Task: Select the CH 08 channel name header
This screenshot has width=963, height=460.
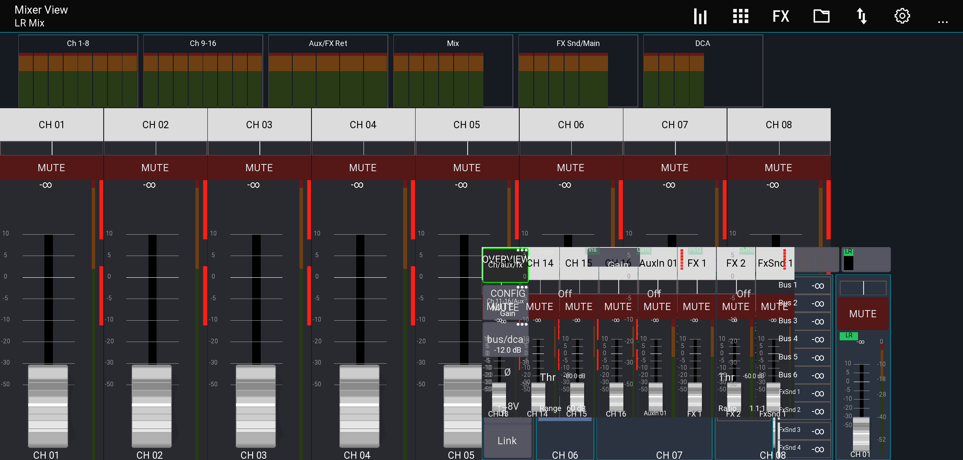Action: pyautogui.click(x=778, y=125)
